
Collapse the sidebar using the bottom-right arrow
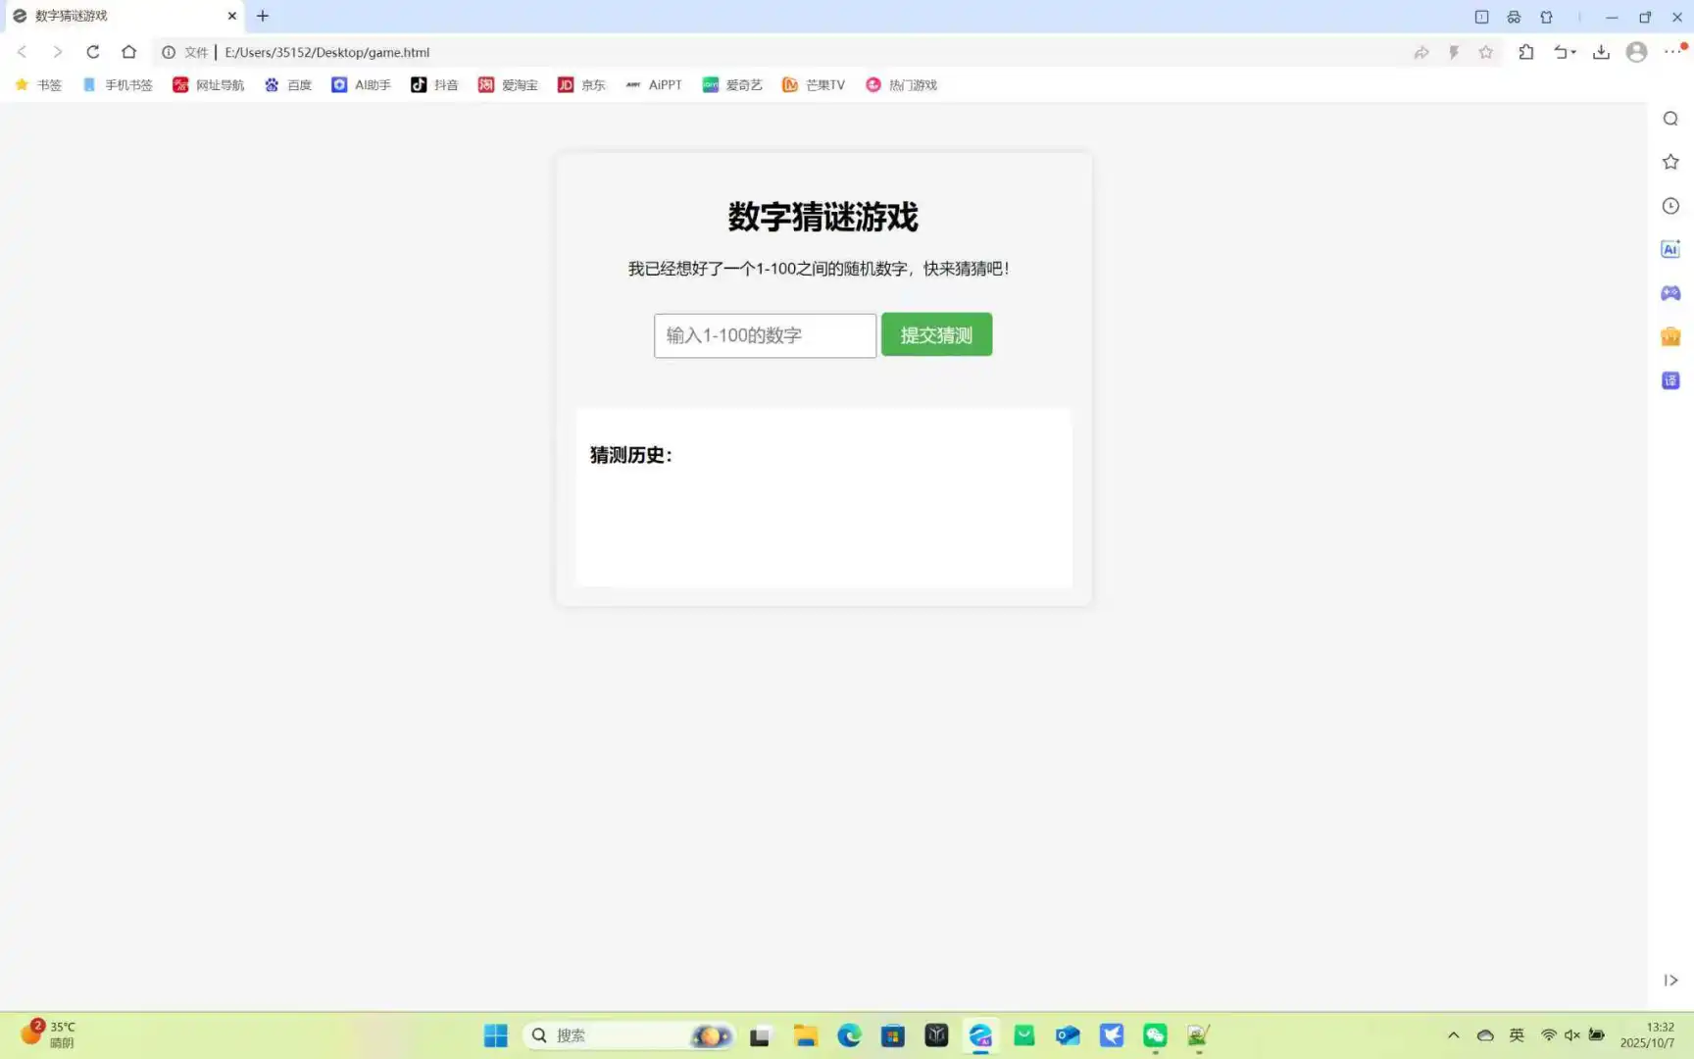pos(1670,980)
